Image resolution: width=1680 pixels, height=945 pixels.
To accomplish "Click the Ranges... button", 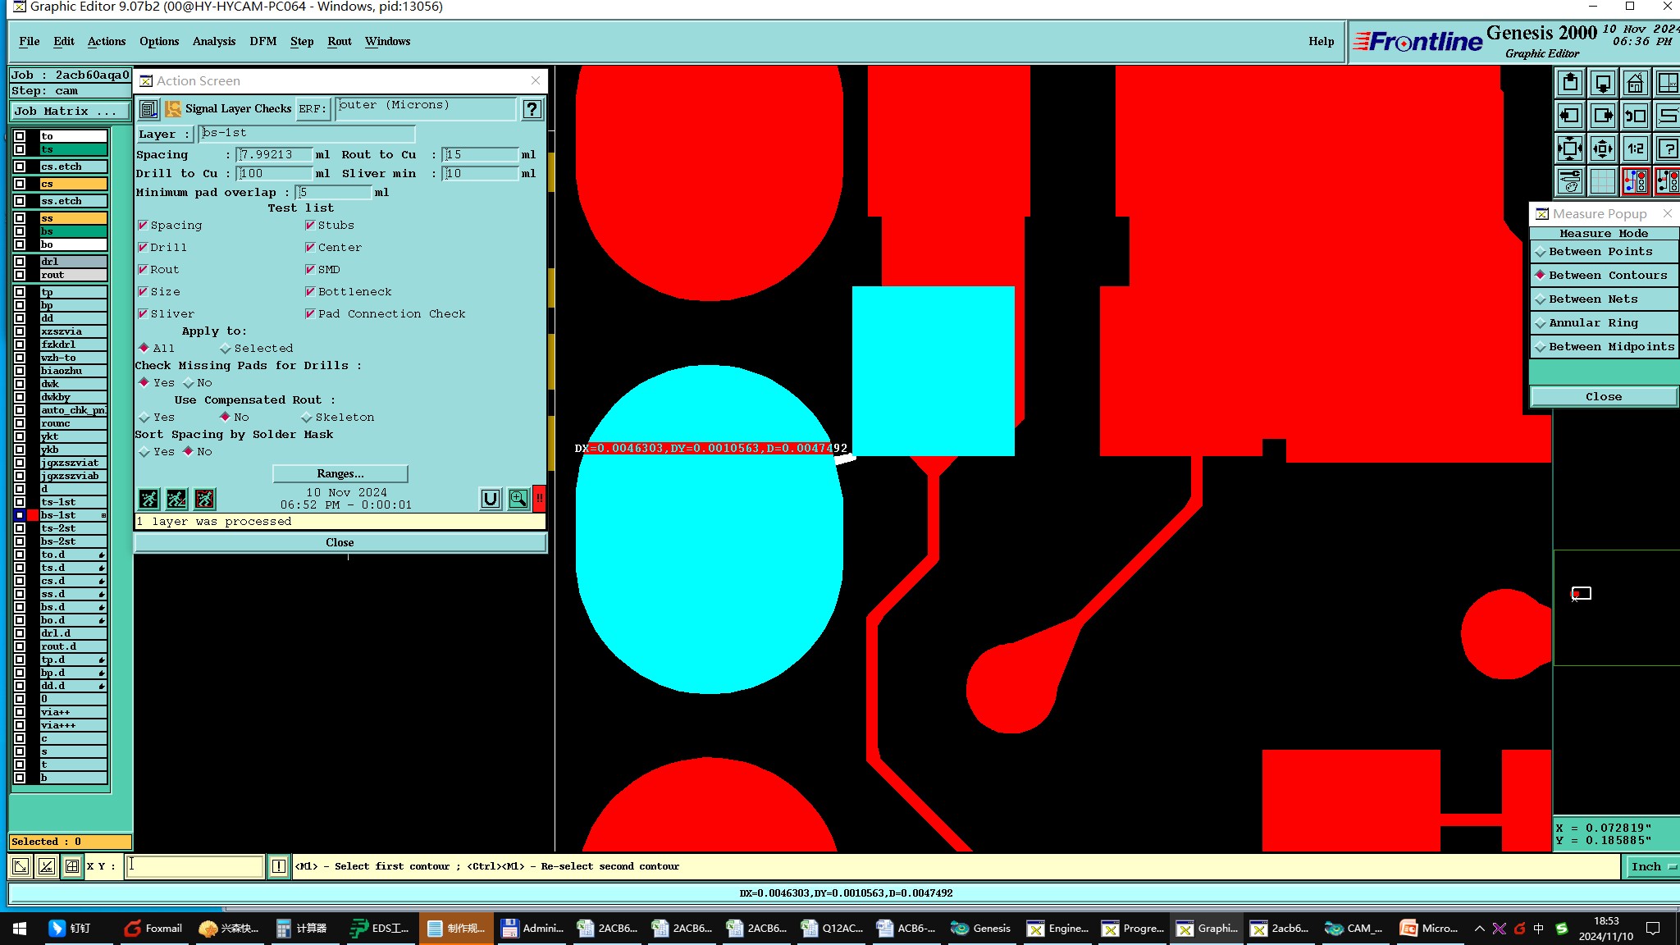I will tap(340, 473).
